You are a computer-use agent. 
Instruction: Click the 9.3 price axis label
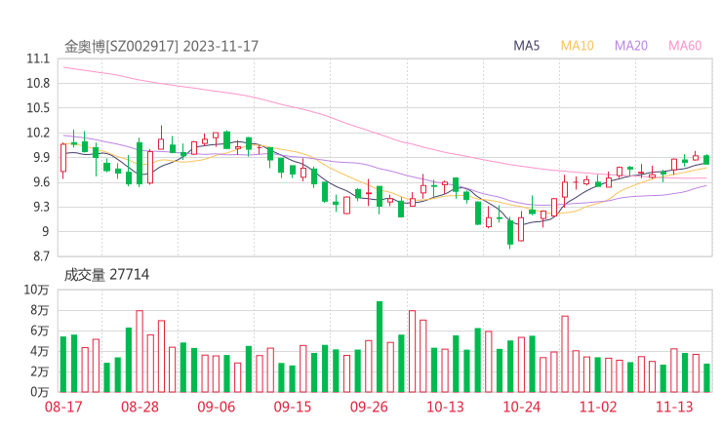pos(41,207)
